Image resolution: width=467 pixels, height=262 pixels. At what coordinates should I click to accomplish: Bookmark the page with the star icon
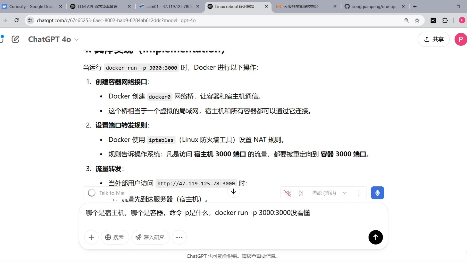click(x=417, y=20)
